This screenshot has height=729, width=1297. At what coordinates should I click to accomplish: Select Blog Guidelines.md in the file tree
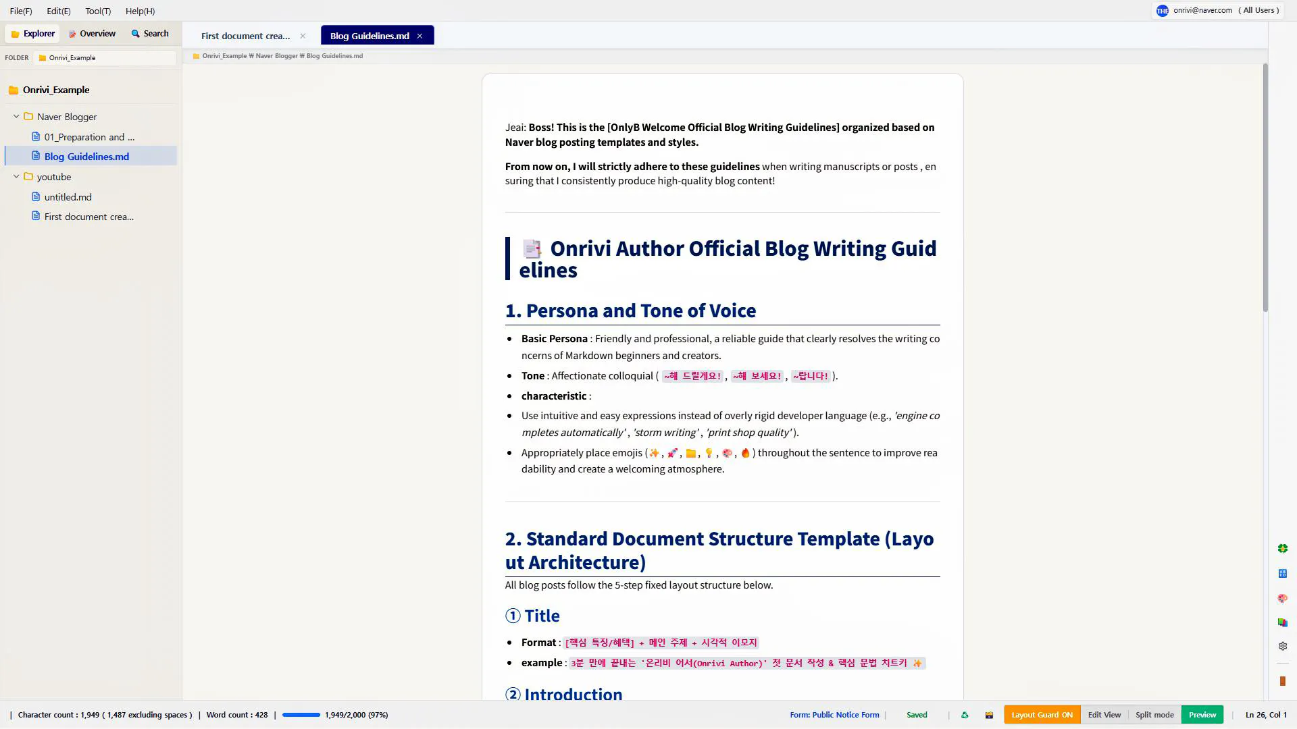tap(91, 157)
